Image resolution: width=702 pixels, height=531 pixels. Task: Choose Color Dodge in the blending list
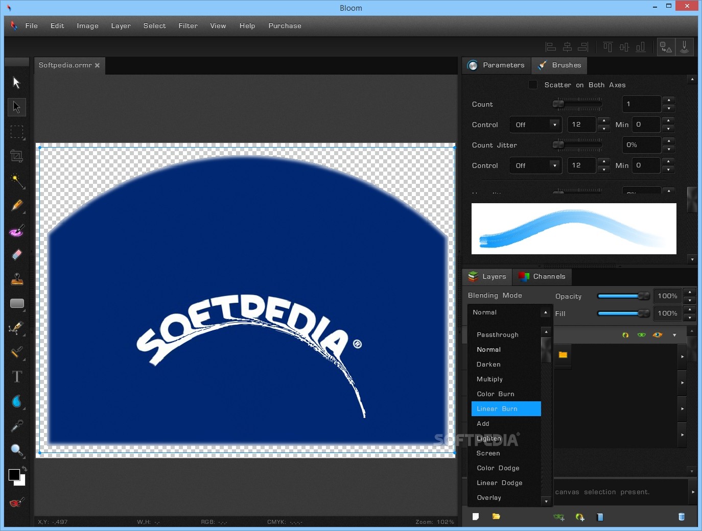click(x=506, y=468)
